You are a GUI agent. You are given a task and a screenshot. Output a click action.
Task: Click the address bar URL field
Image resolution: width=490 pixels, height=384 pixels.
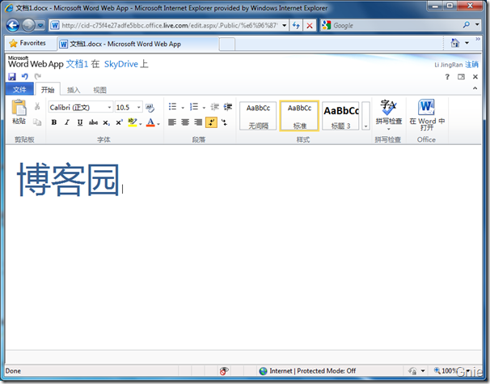pyautogui.click(x=169, y=25)
